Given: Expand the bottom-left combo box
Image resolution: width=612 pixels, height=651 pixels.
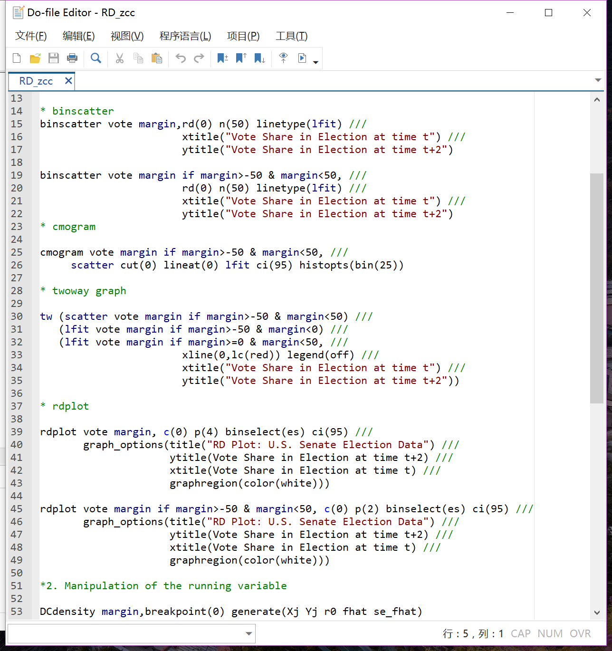Looking at the screenshot, I should tap(248, 633).
